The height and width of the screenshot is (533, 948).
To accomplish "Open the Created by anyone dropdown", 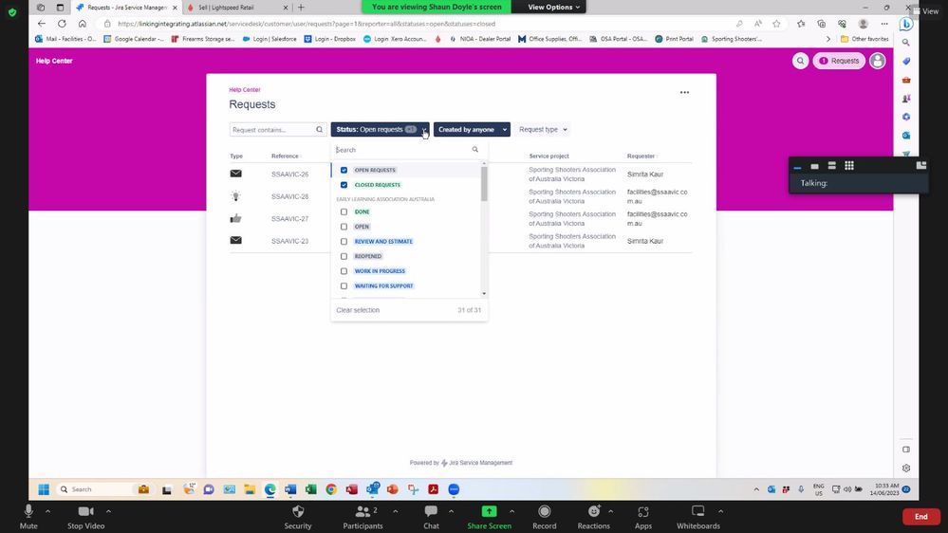I will coord(472,129).
